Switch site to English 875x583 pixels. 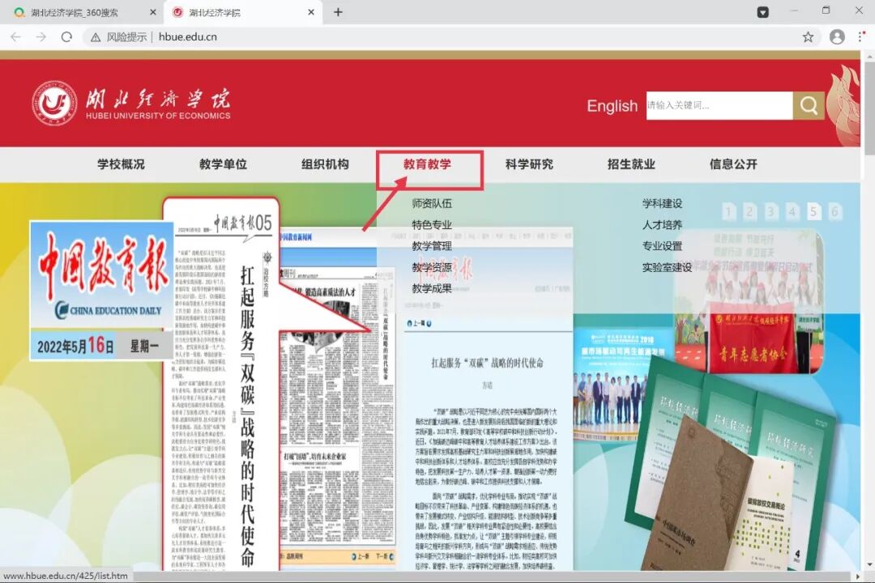[612, 106]
